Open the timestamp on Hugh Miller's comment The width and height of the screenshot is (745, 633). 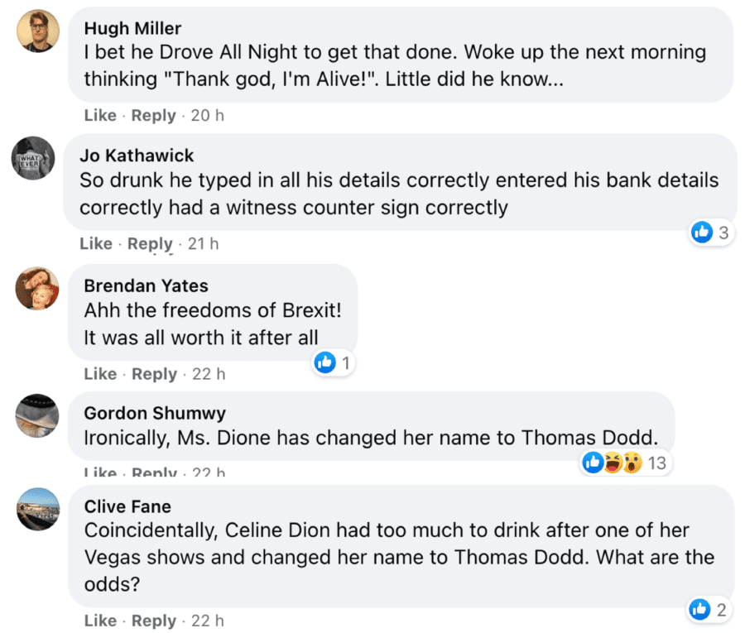(205, 115)
